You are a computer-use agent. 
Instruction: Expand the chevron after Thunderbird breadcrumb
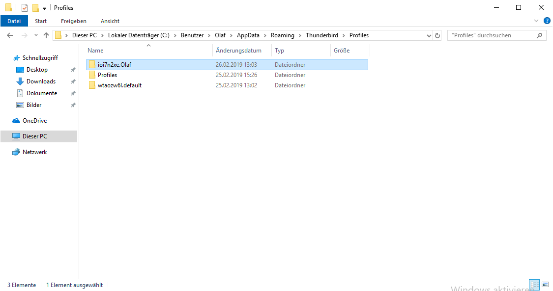[x=344, y=35]
